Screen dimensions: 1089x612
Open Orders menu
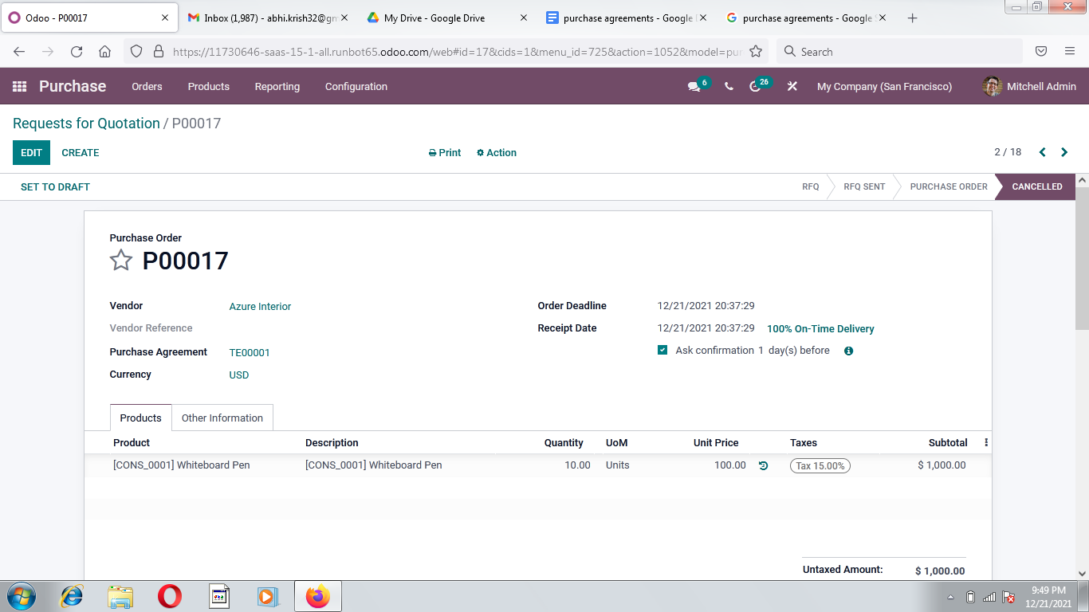[147, 86]
